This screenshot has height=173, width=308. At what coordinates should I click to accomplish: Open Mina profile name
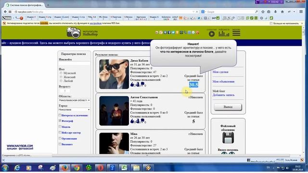click(134, 134)
